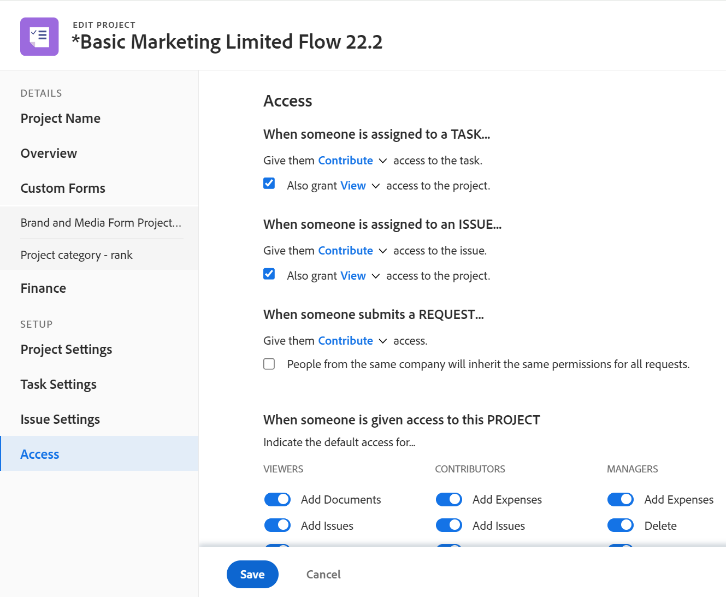726x597 pixels.
Task: Toggle Viewers Add Issues switch
Action: pyautogui.click(x=278, y=525)
